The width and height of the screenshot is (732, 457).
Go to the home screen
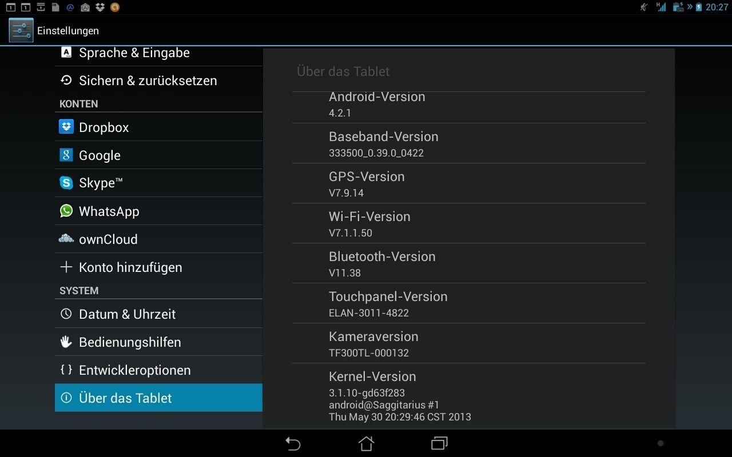(x=366, y=443)
